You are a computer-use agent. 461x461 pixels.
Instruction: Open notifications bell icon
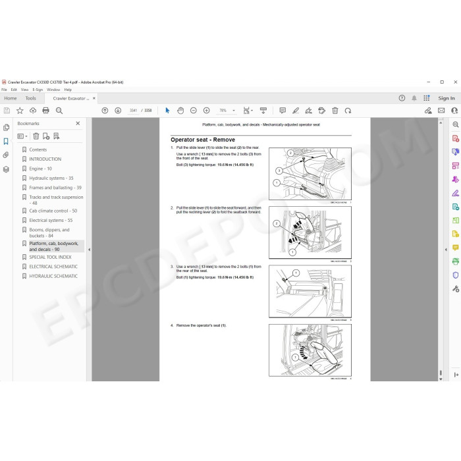click(x=414, y=98)
